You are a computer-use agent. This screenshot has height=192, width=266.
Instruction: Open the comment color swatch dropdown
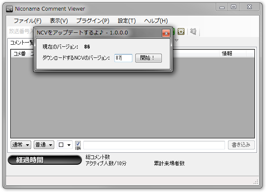[x=64, y=145]
